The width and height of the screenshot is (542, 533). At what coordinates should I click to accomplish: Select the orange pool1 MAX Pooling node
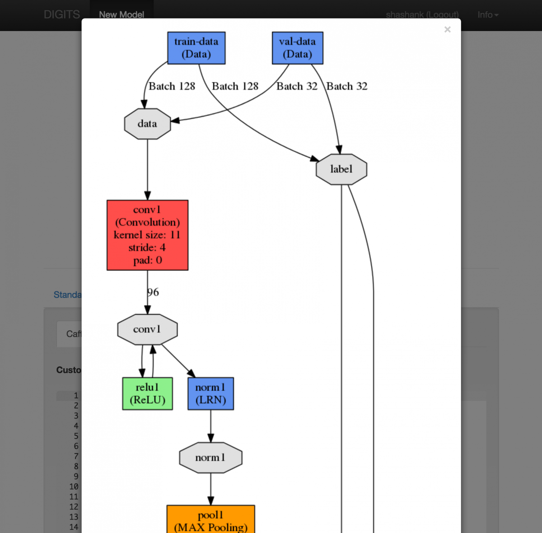(x=210, y=520)
